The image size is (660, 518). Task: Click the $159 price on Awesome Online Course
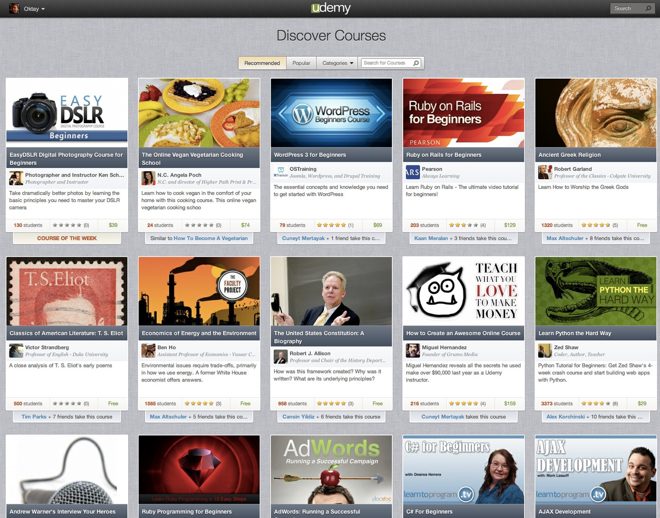point(510,404)
